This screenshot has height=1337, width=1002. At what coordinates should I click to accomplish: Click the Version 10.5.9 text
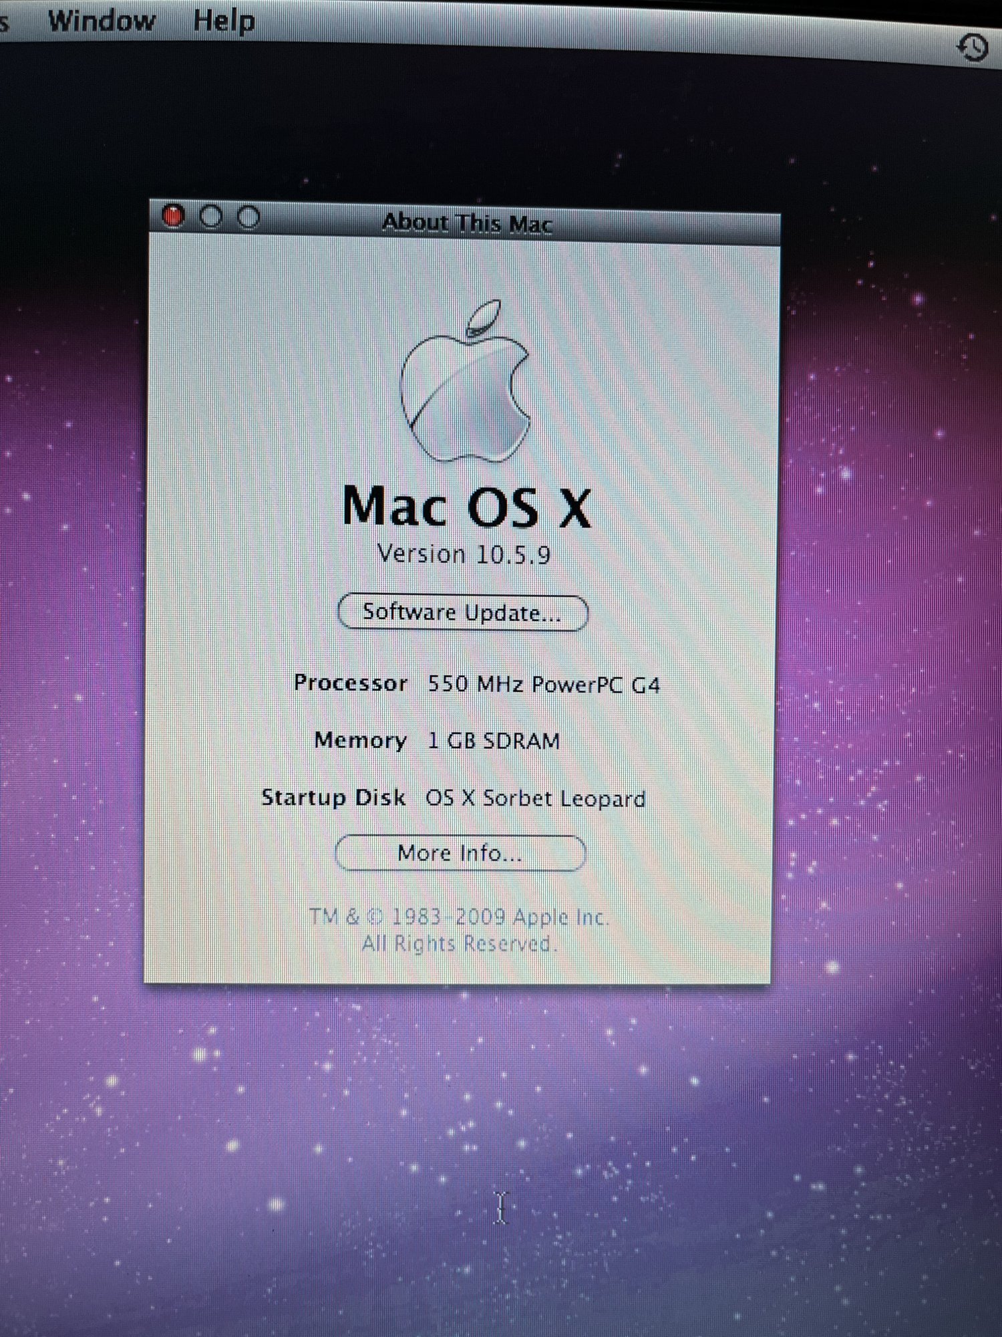click(x=464, y=554)
